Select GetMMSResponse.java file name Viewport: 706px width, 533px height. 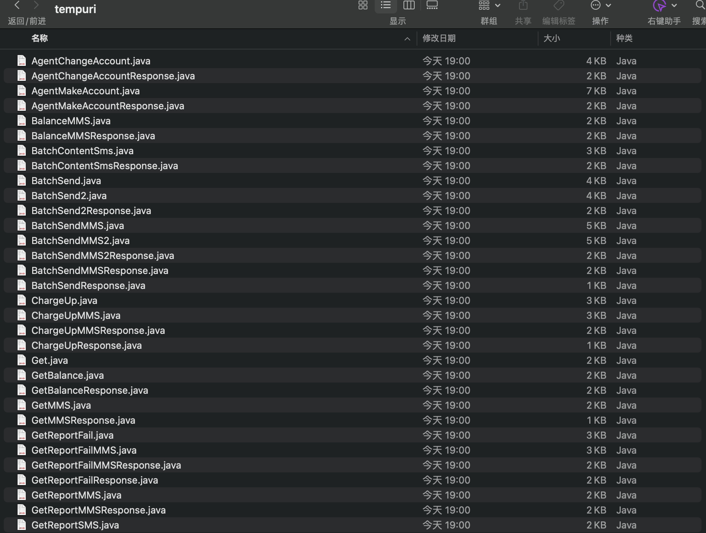pos(83,420)
